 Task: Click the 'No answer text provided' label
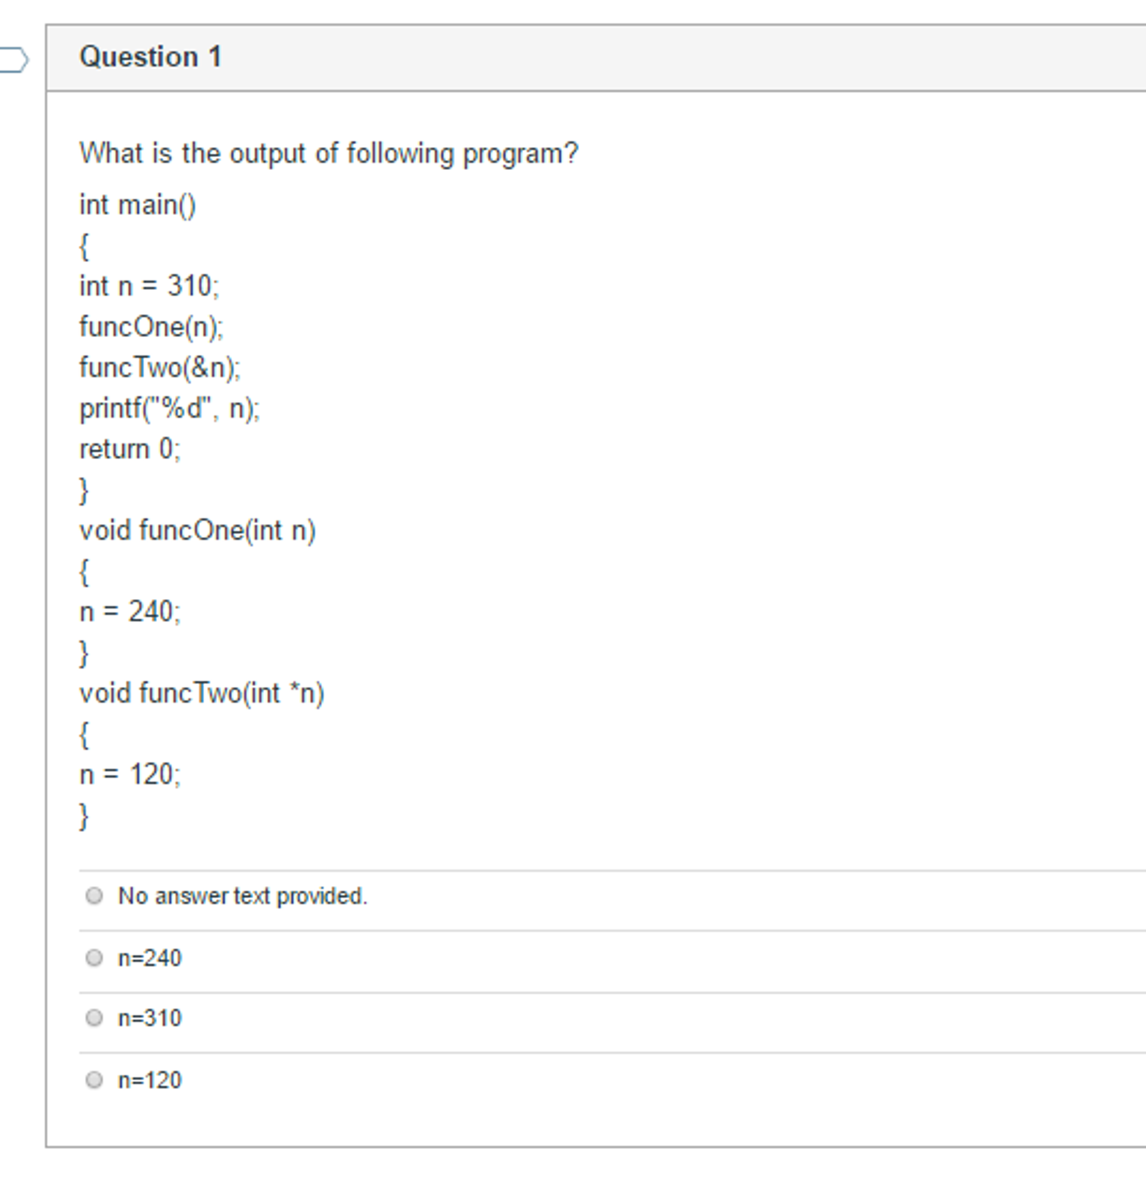(243, 895)
